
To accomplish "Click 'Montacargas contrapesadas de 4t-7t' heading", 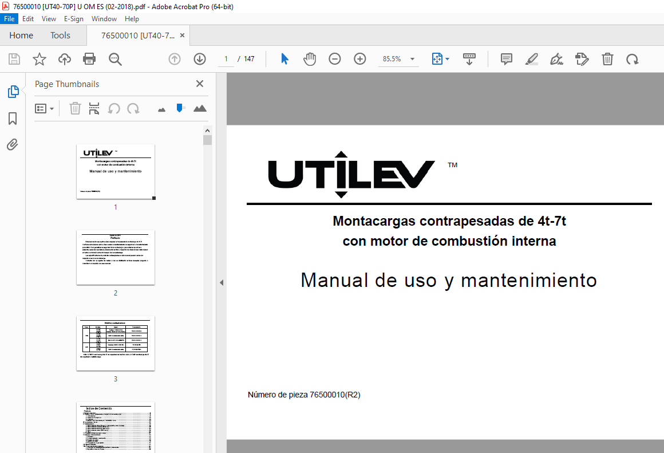I will point(449,221).
